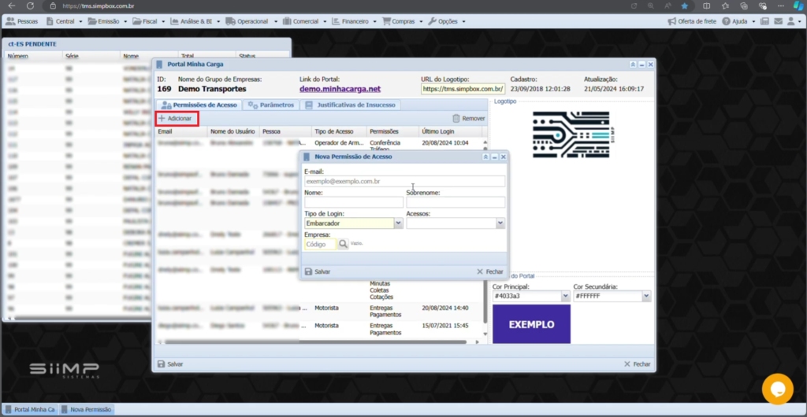Switch to Justificativas de Insucesso tab
Image resolution: width=807 pixels, height=417 pixels.
(x=350, y=105)
